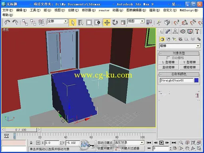
Task: Toggle the Percent Snap icon
Action: pyautogui.click(x=193, y=22)
